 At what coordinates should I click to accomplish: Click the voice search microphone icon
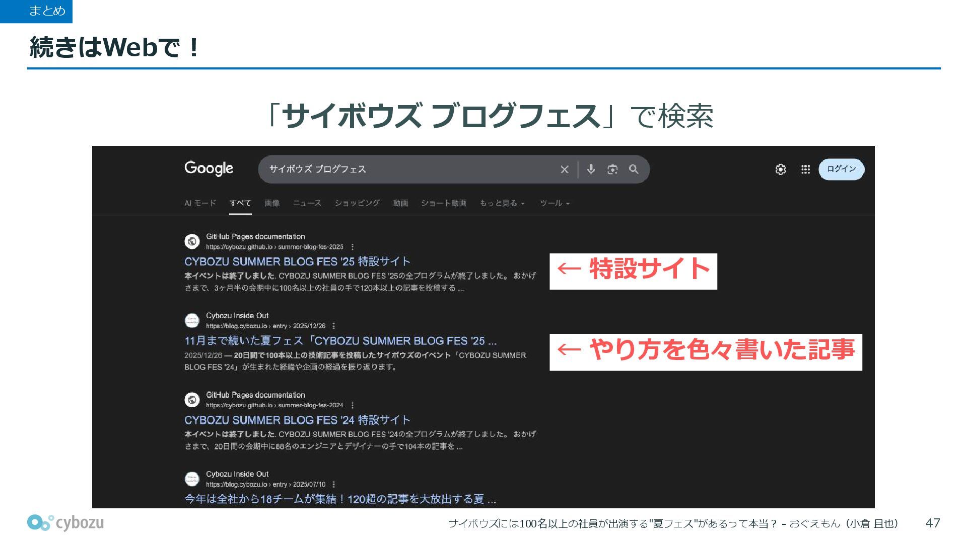click(x=591, y=169)
